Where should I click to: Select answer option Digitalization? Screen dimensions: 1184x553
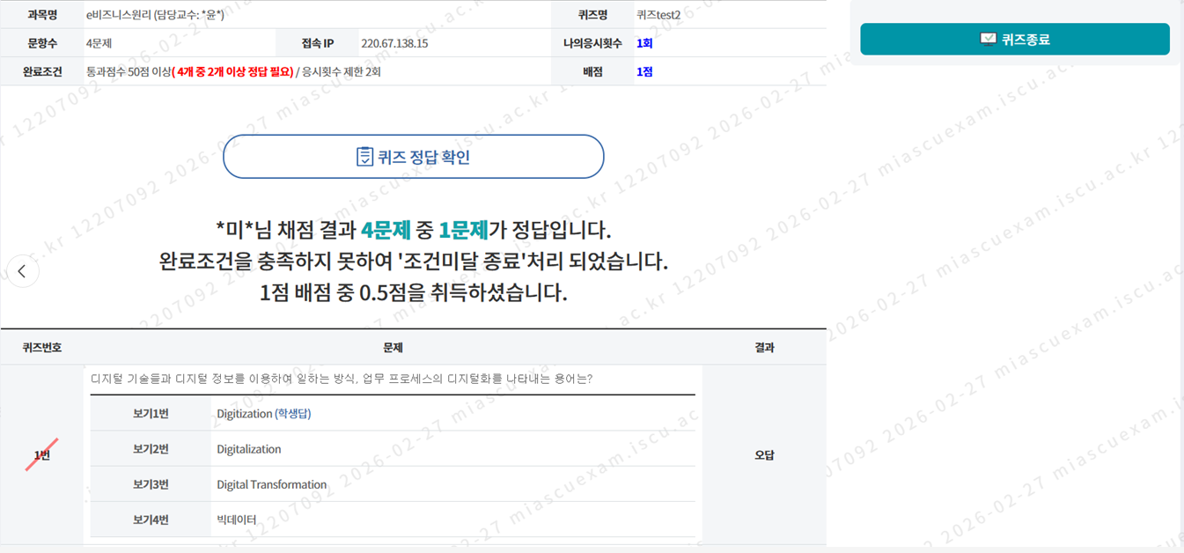tap(249, 449)
